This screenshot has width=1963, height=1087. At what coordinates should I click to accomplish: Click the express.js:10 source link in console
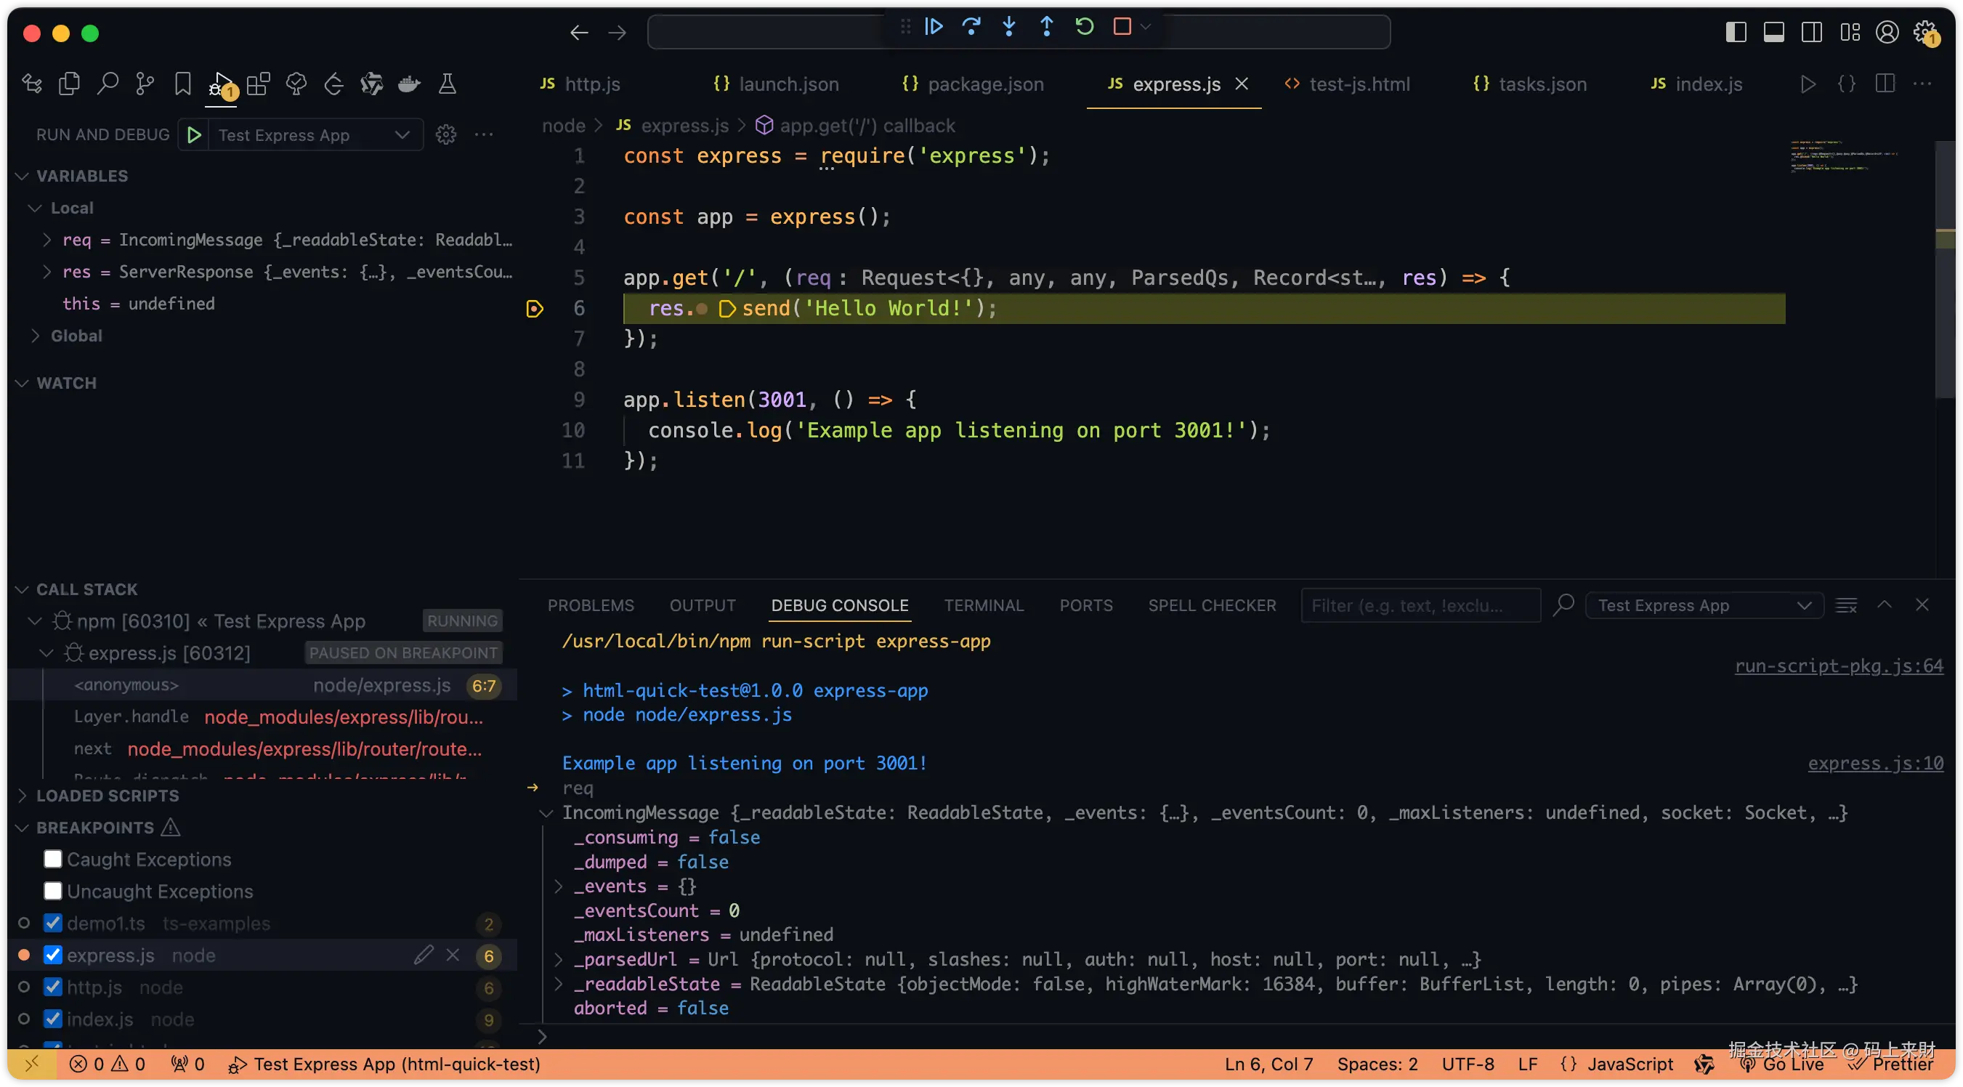click(1874, 763)
